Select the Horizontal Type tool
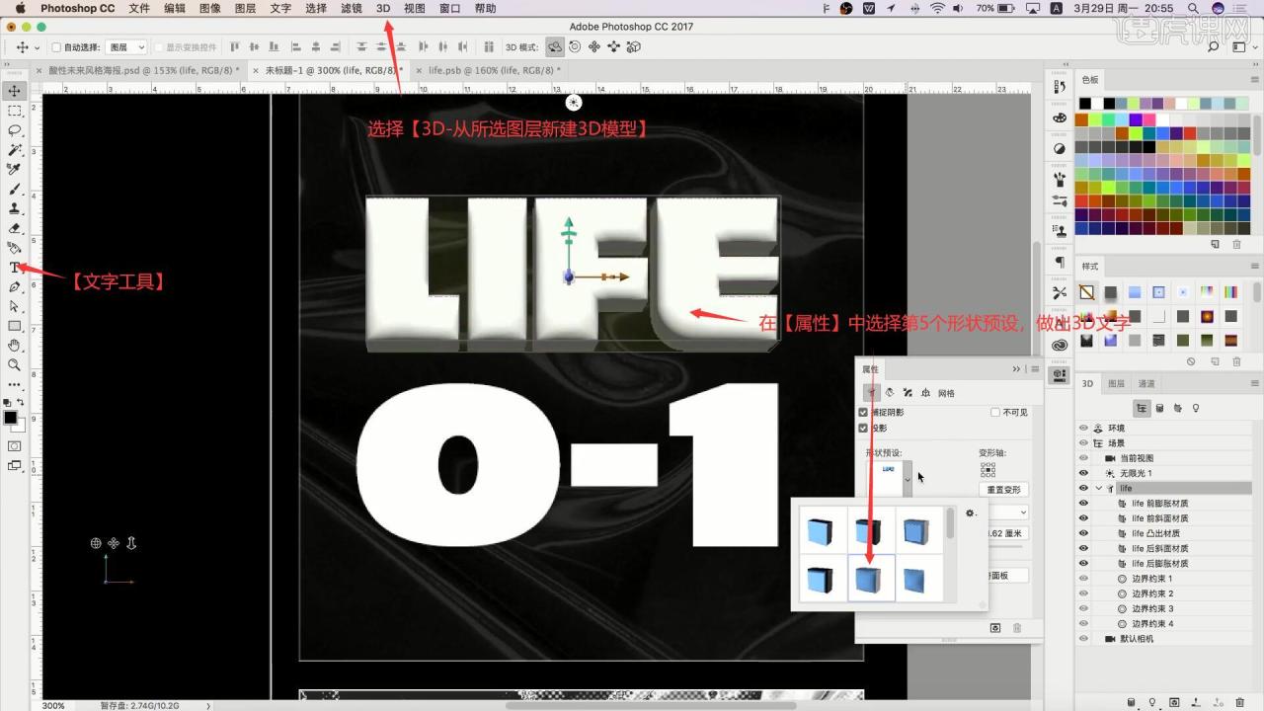The image size is (1264, 711). pyautogui.click(x=15, y=268)
